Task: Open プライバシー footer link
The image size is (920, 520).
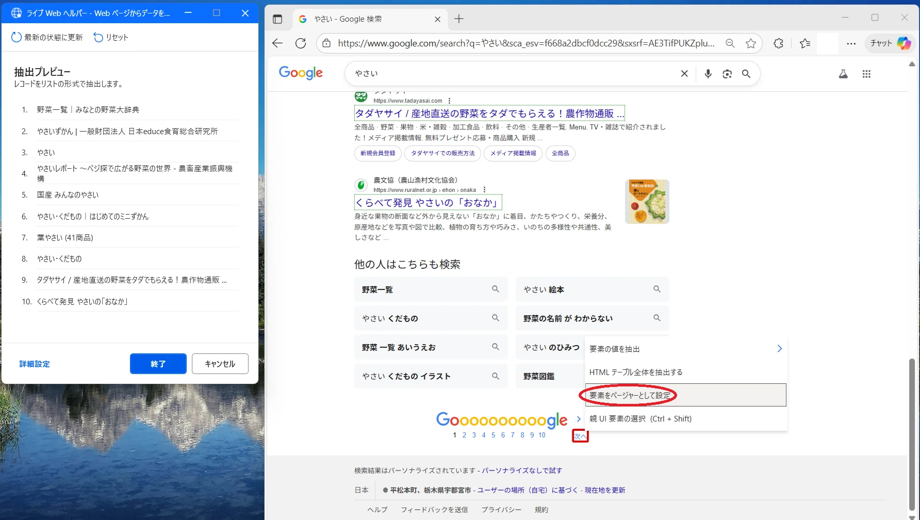Action: point(501,510)
